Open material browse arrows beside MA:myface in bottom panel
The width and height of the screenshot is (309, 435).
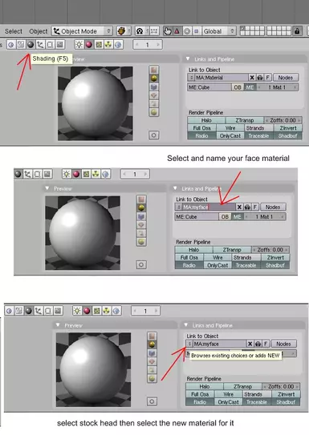(189, 344)
